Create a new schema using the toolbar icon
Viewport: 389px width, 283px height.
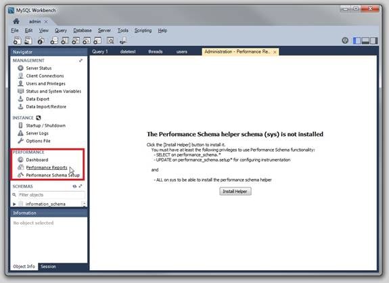(54, 41)
